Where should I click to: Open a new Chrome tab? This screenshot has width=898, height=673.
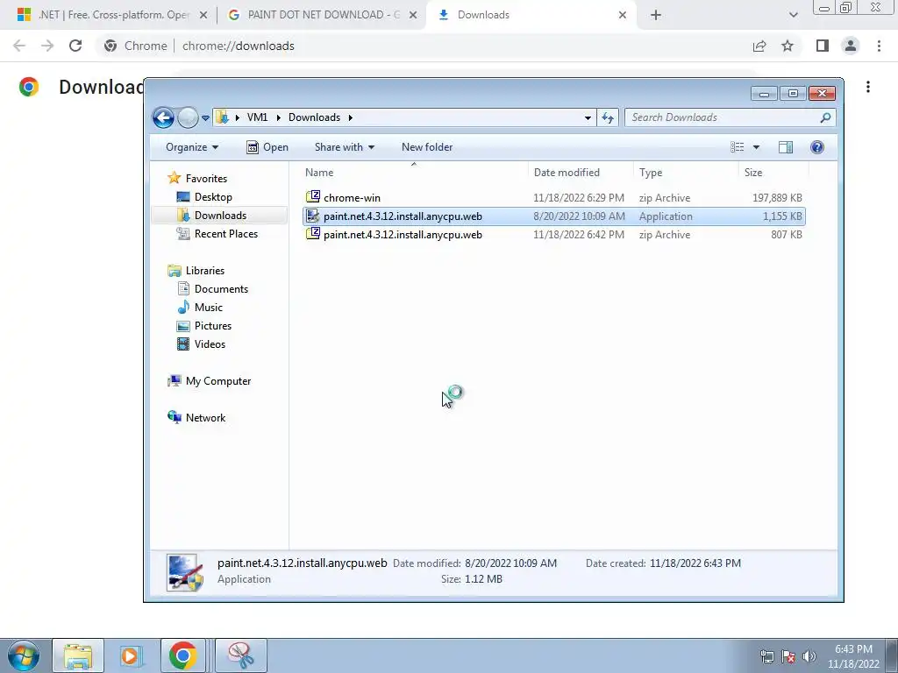pos(656,15)
